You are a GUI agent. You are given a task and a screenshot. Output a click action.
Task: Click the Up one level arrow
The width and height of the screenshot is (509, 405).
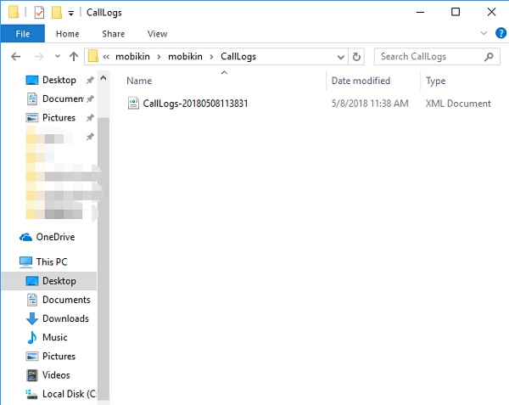(74, 57)
